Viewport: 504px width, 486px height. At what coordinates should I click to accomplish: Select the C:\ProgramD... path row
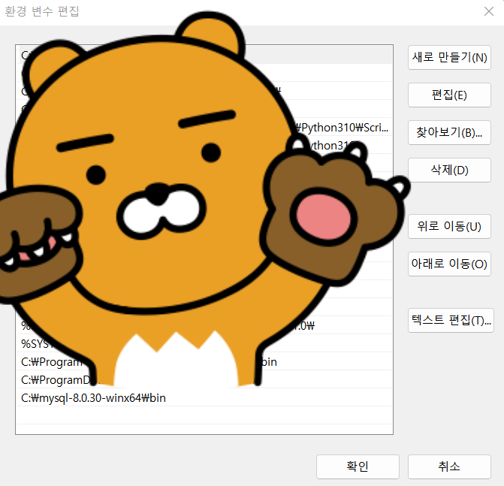pos(204,380)
